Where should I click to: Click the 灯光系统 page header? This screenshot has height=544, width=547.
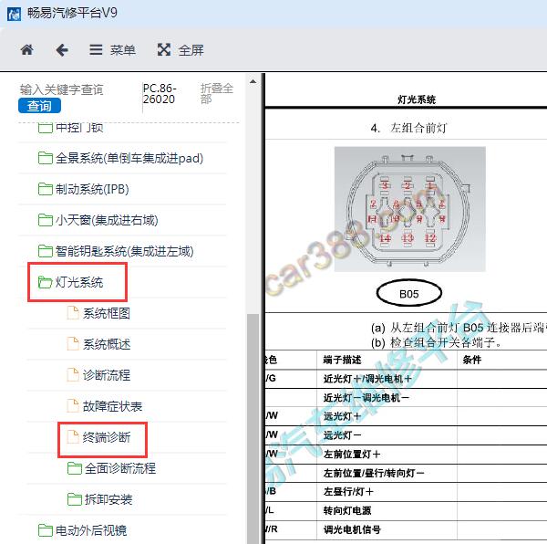point(417,99)
